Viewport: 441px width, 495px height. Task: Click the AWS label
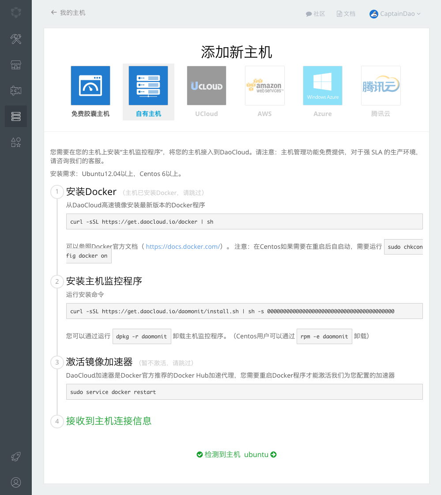coord(265,114)
